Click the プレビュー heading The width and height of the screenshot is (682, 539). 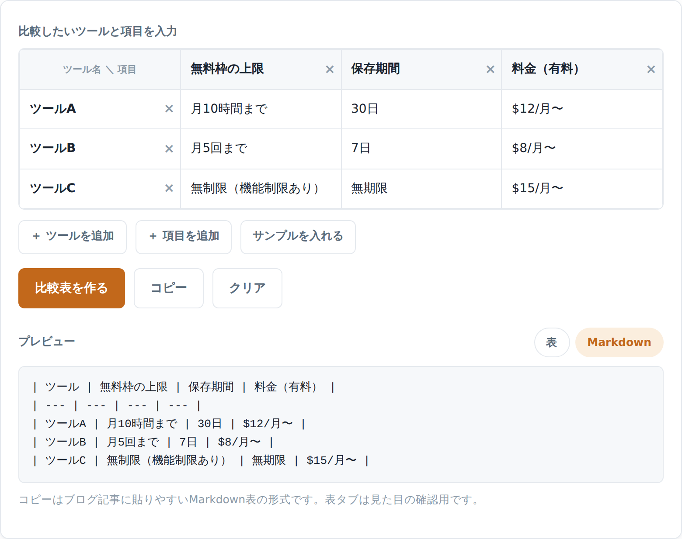[x=47, y=341]
